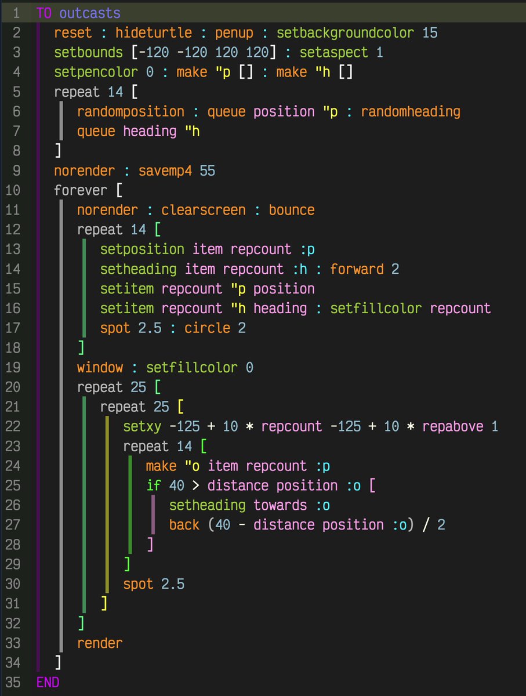Click 'circle' on line 17
Viewport: 526px width, 696px height.
click(207, 328)
